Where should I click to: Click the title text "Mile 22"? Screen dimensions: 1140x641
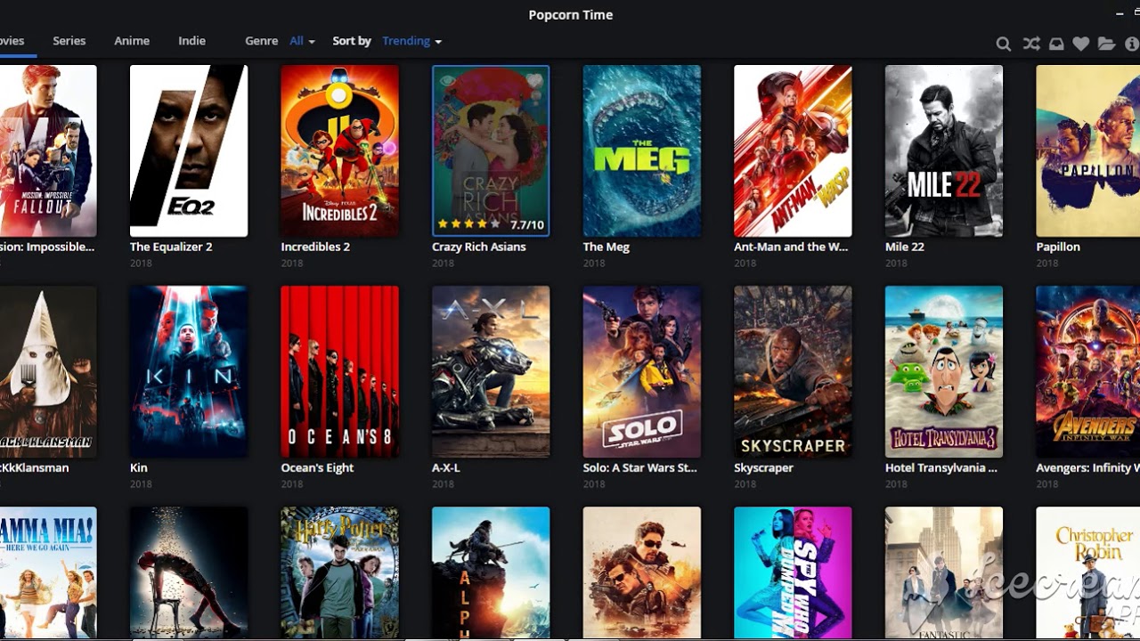[905, 247]
